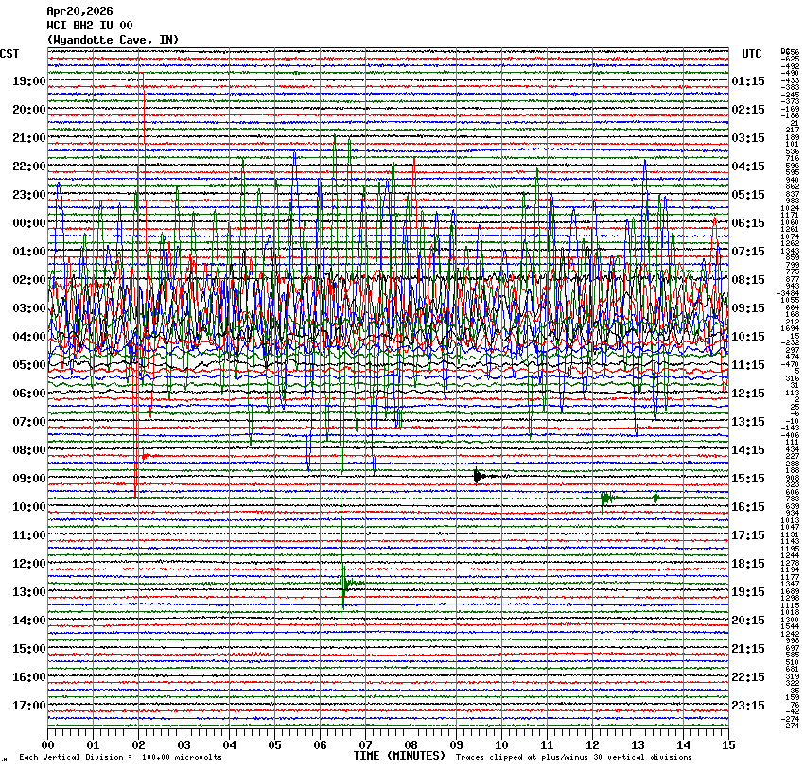The image size is (804, 770).
Task: Select the 02:00 CST time marker
Action: tap(29, 280)
